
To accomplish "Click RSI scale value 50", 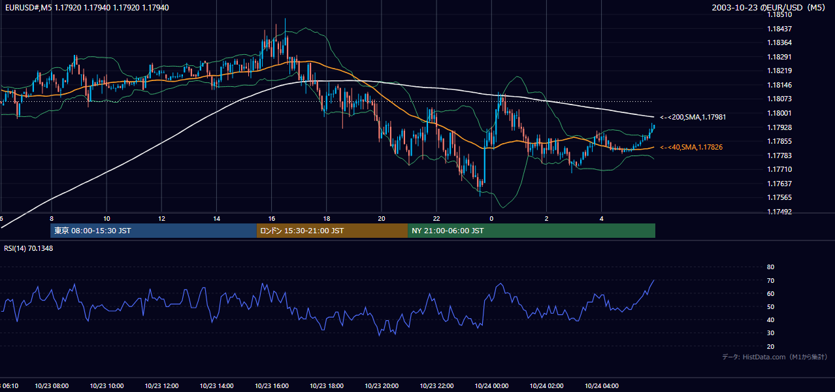I will (x=770, y=307).
